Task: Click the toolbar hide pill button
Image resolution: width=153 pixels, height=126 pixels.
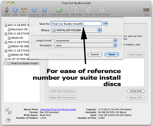Action: (148, 3)
